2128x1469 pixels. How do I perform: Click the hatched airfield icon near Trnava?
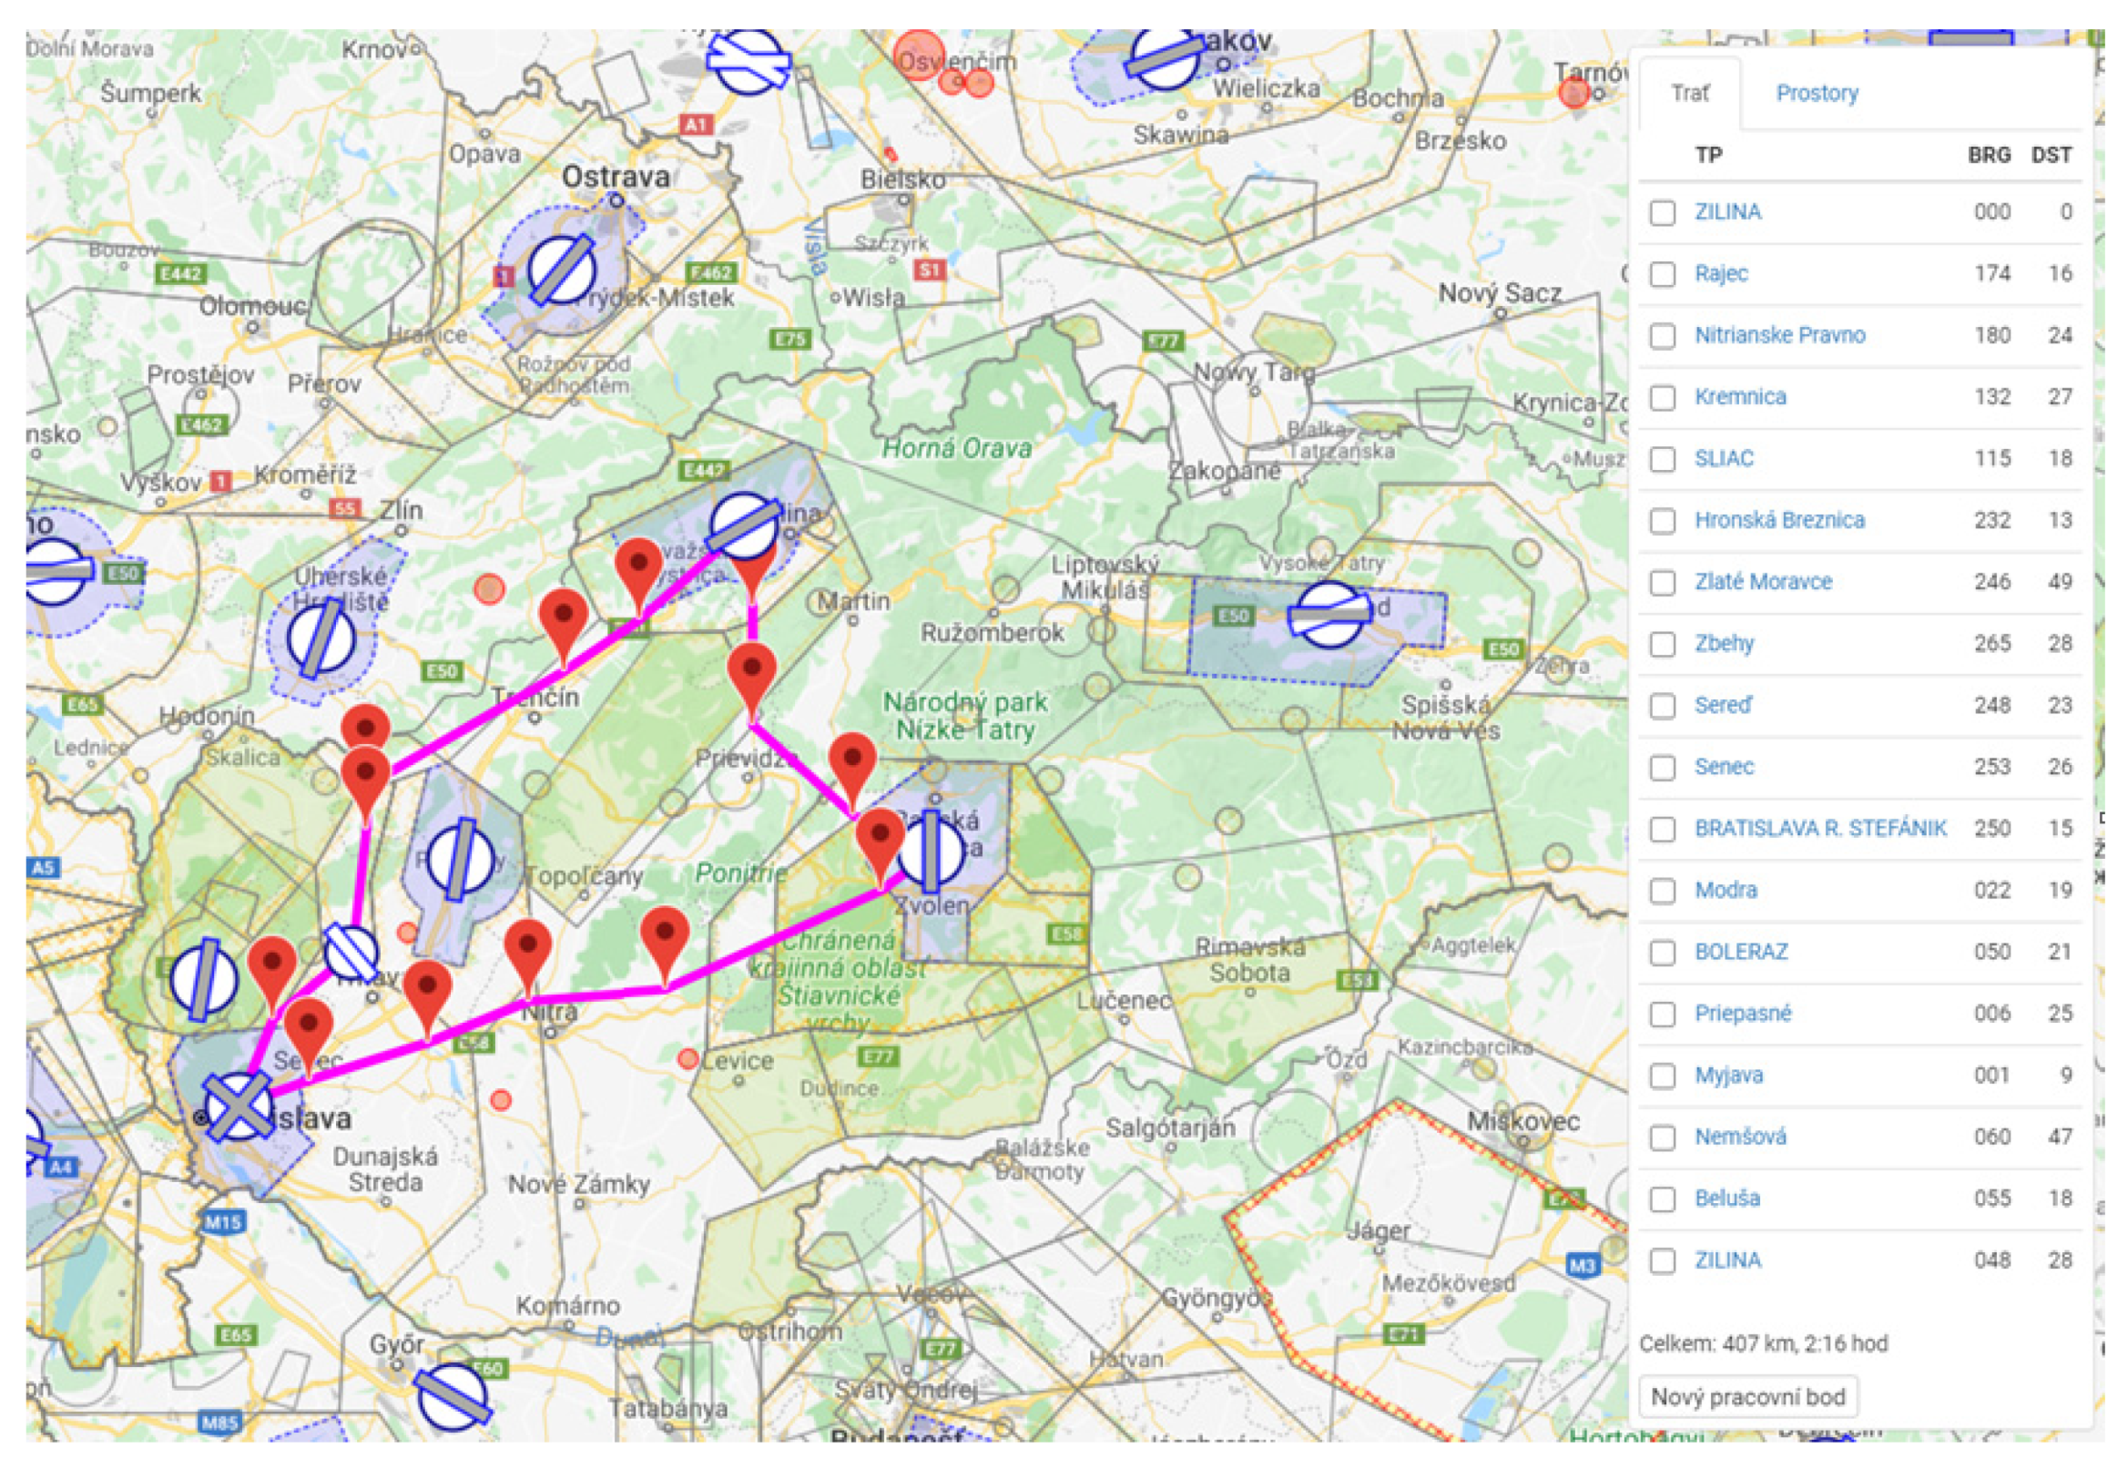point(351,953)
